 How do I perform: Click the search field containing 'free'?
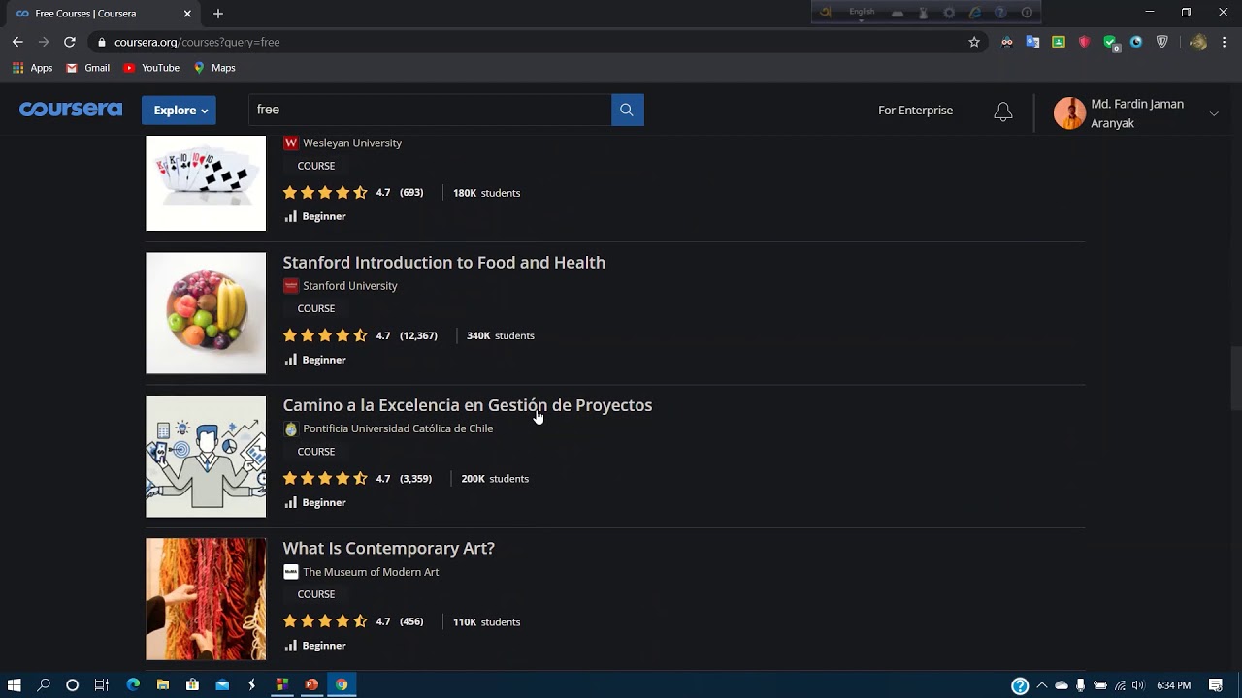(x=430, y=110)
